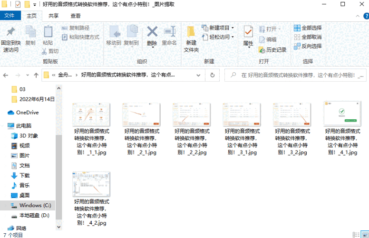
Task: Switch to Details view icon
Action: [356, 235]
